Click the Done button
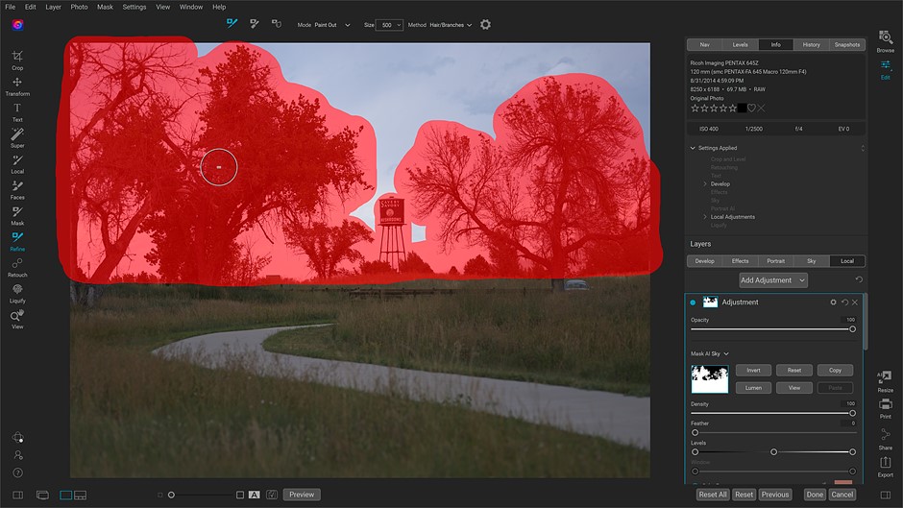 click(x=815, y=495)
